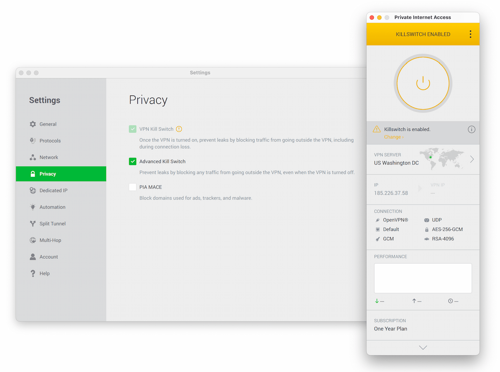Click the Network nodes icon
This screenshot has height=372, width=500.
click(33, 157)
